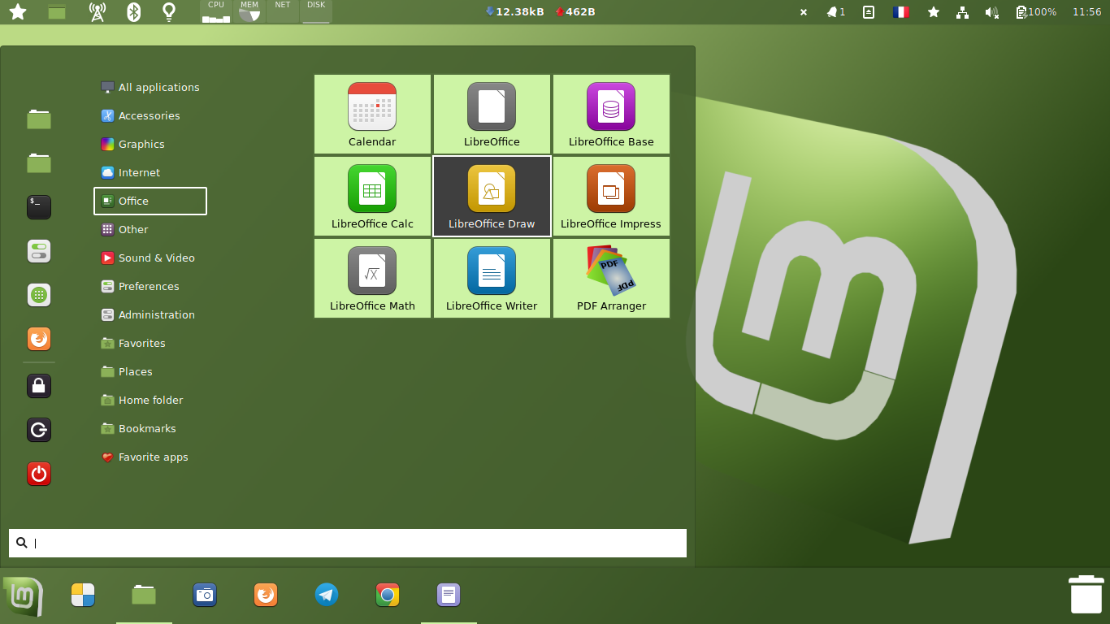Image resolution: width=1110 pixels, height=624 pixels.
Task: Show Favorite apps category
Action: coord(150,457)
